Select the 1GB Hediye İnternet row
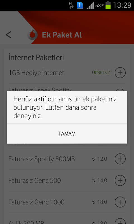 pyautogui.click(x=67, y=73)
